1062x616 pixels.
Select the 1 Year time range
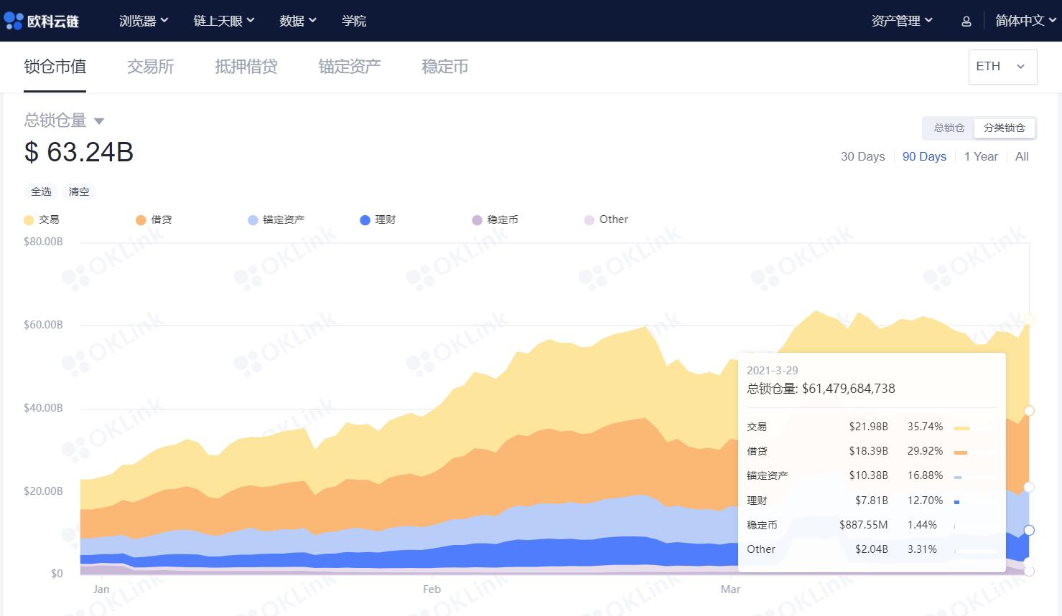pos(981,156)
